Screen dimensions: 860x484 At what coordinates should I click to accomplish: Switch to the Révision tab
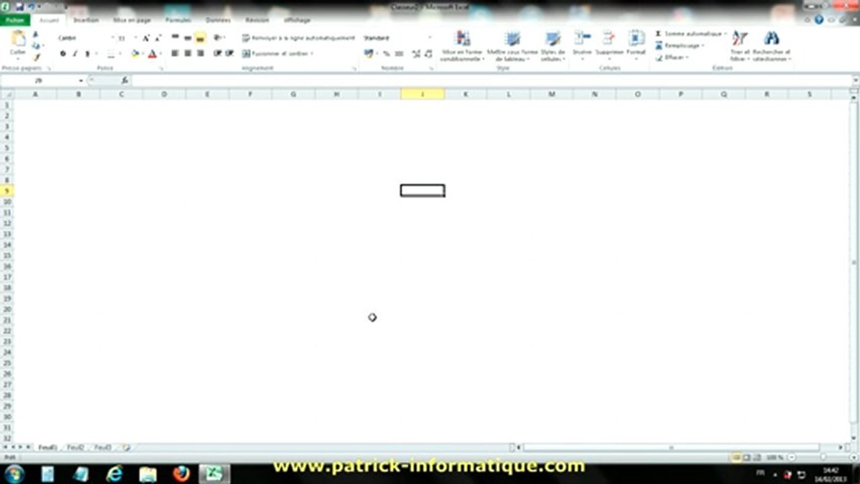tap(257, 20)
